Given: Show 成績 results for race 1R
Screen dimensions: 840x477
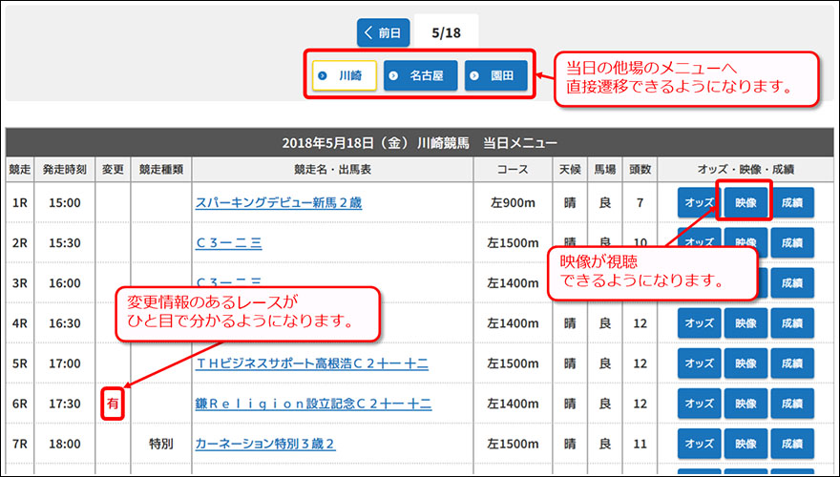Looking at the screenshot, I should point(791,203).
